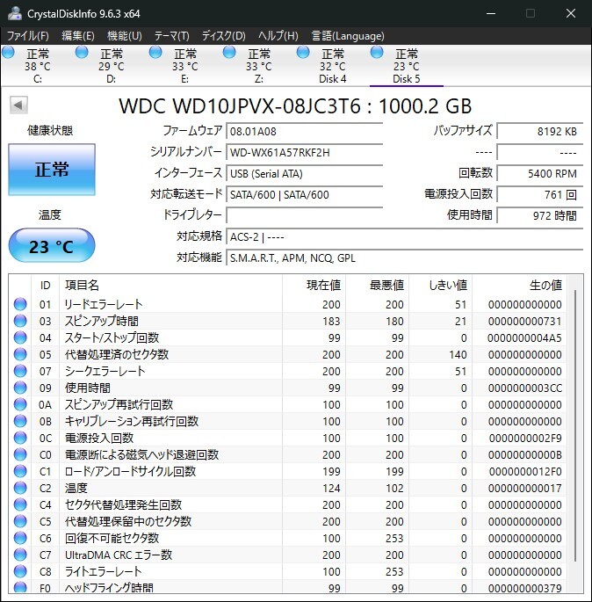
Task: Click status orb of D: drive
Action: tap(82, 52)
